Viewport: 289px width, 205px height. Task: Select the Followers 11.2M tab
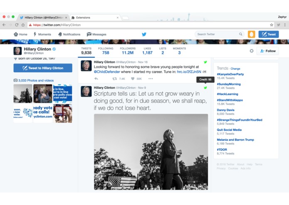128,51
